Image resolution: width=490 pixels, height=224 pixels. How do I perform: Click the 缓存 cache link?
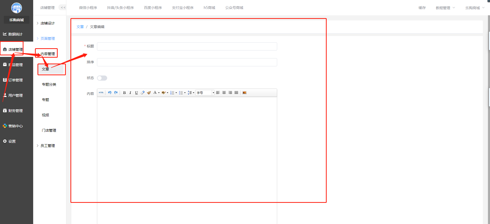pyautogui.click(x=422, y=8)
